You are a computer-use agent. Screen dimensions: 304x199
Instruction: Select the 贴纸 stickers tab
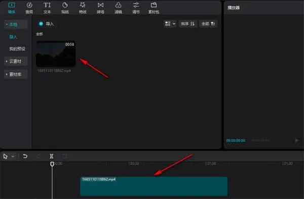pos(65,8)
